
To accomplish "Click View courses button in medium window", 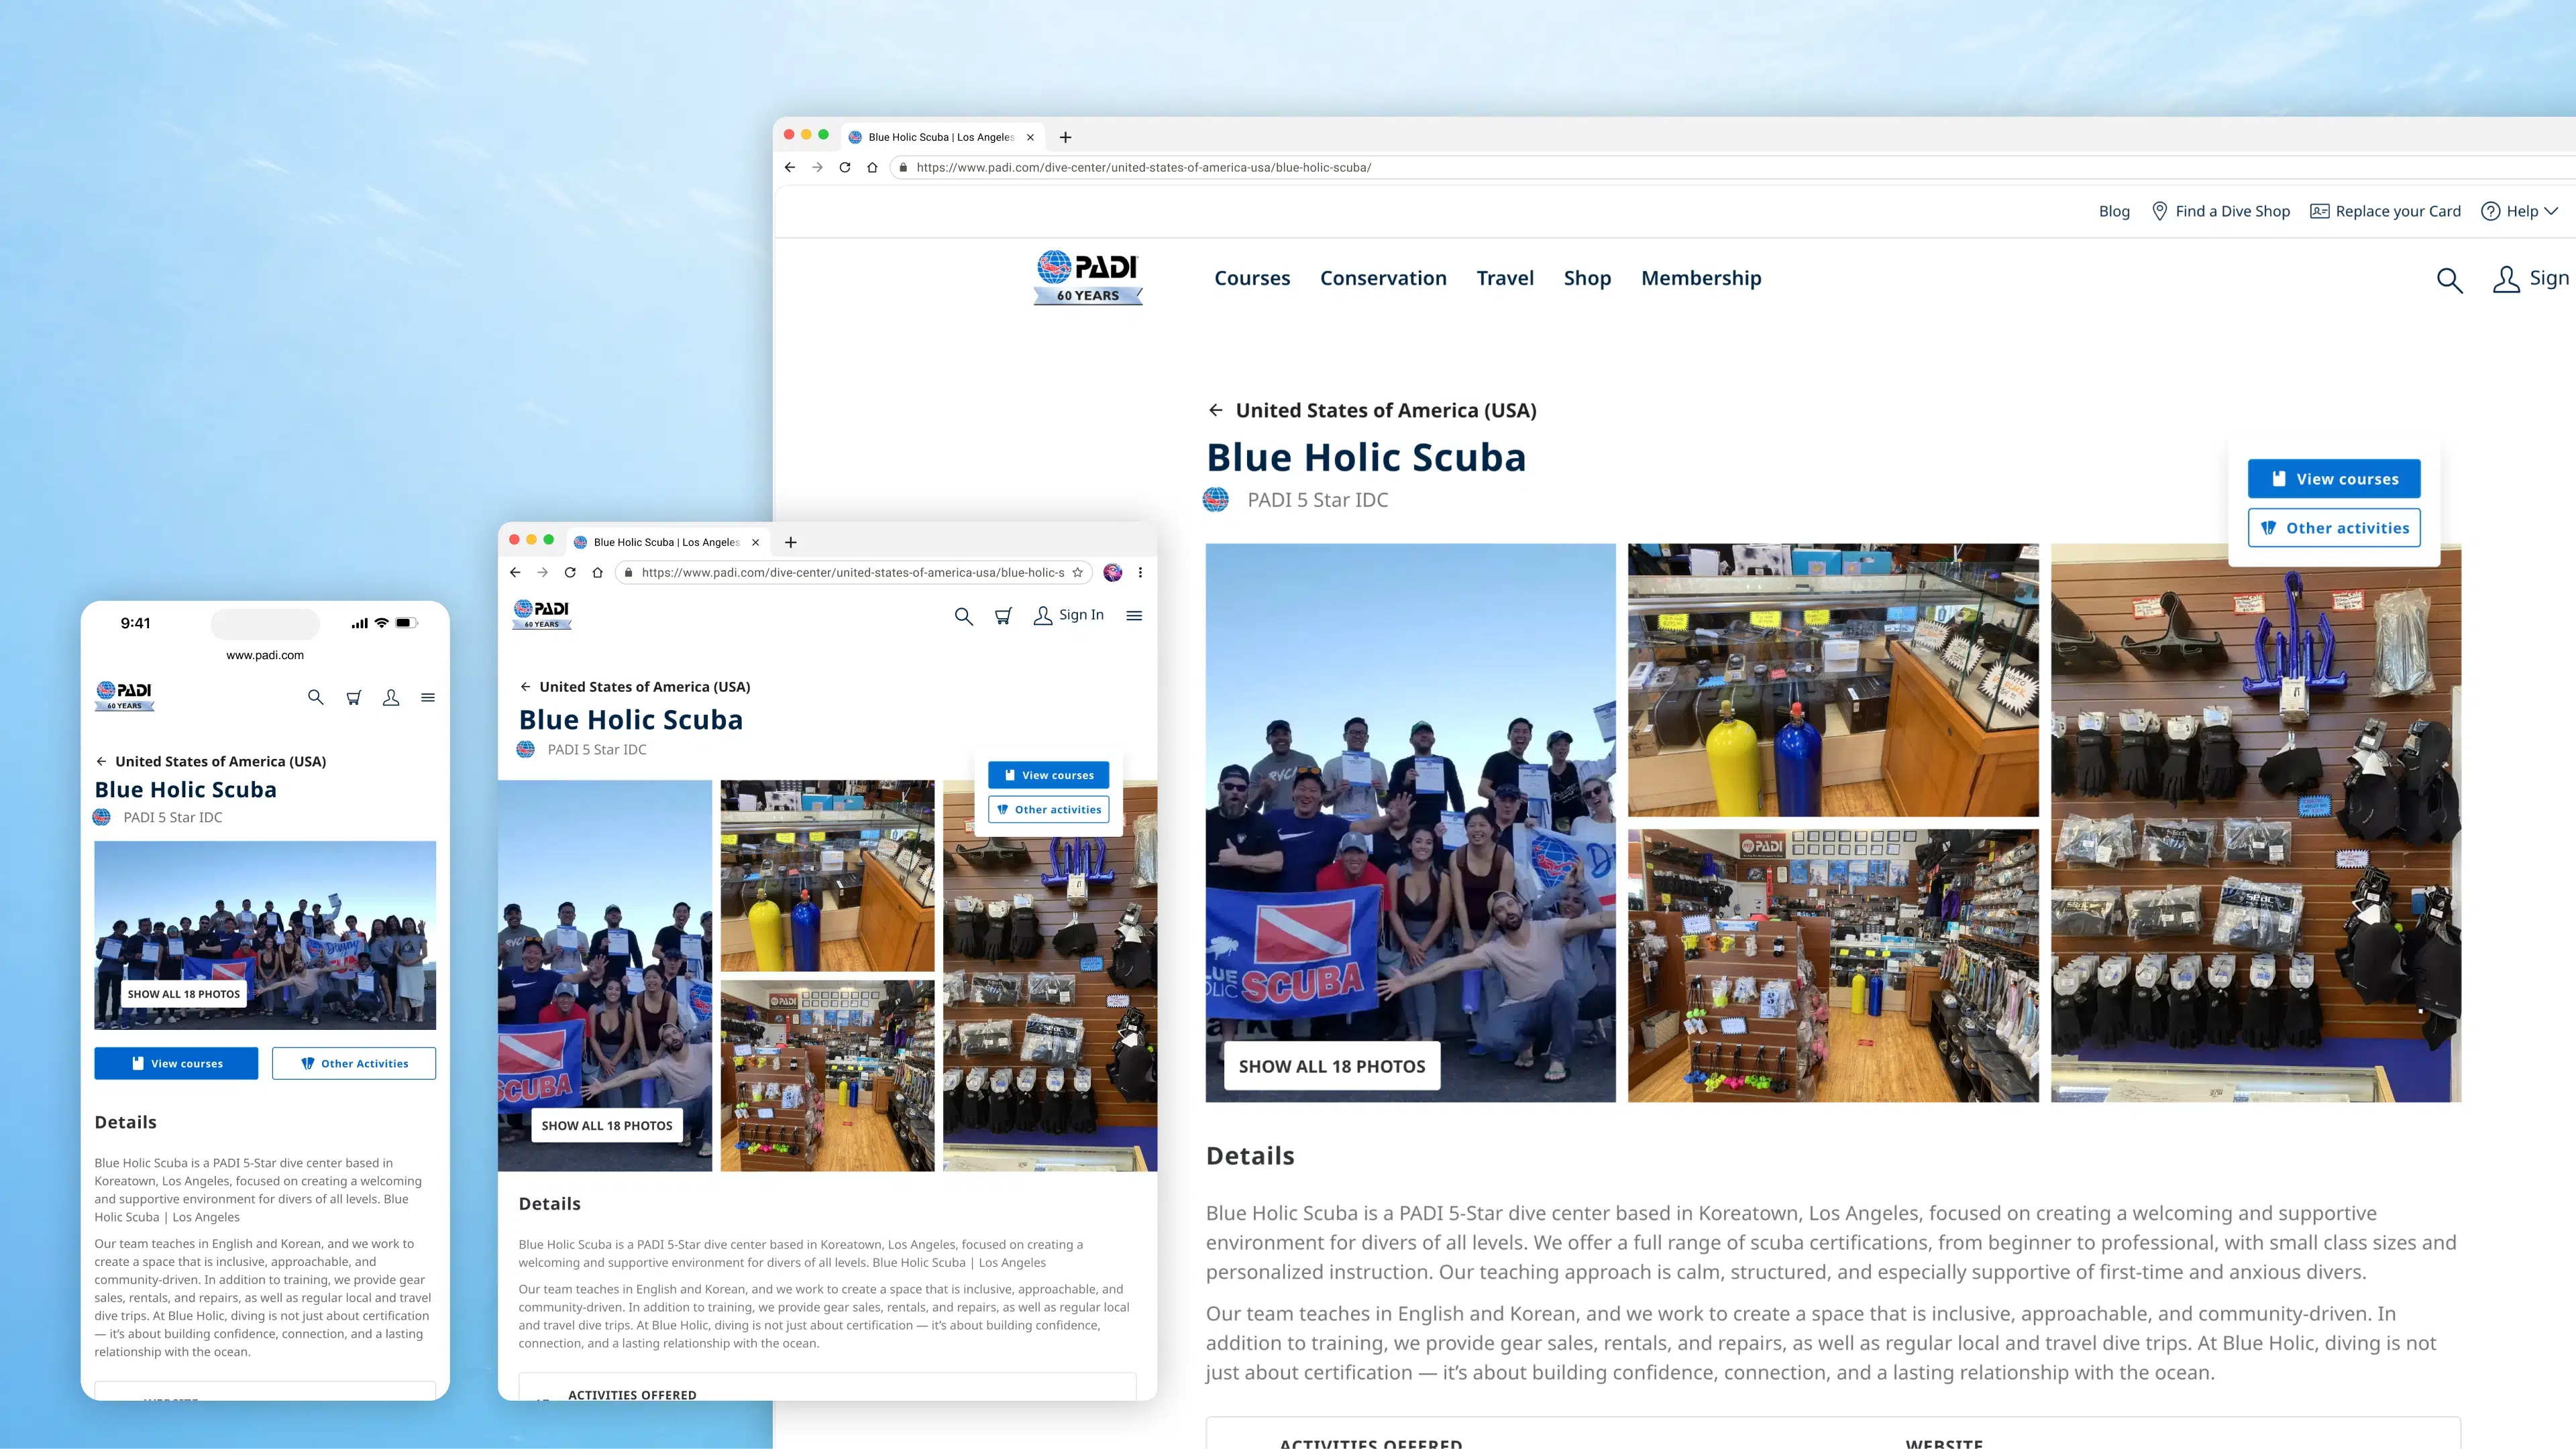I will (x=1048, y=774).
